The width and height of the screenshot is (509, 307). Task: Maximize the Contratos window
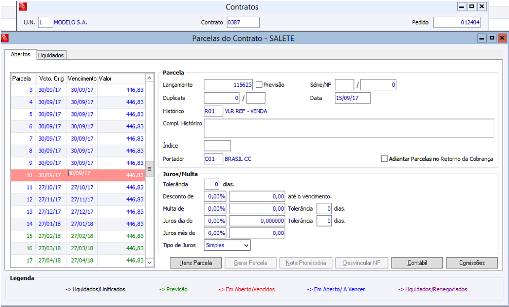[x=471, y=7]
